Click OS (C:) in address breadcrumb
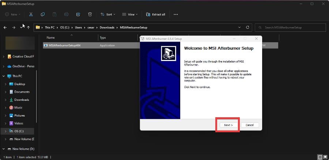The height and width of the screenshot is (160, 329). [65, 27]
